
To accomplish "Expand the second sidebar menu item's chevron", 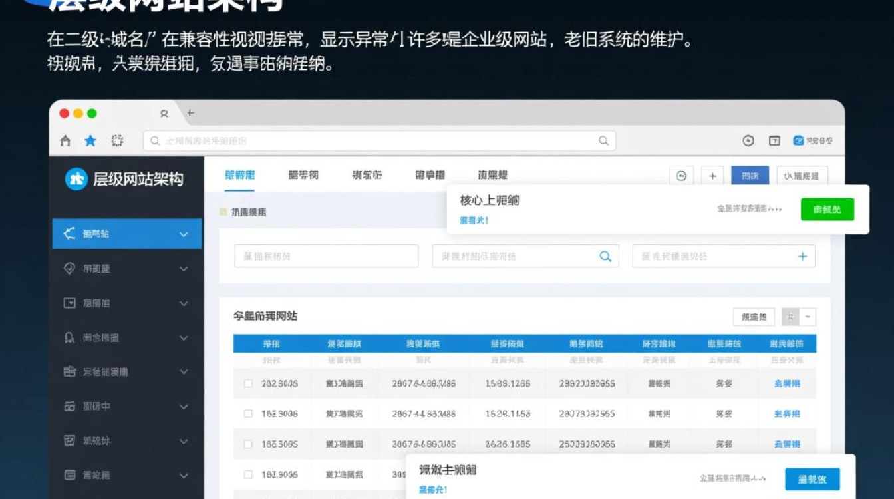I will (184, 268).
